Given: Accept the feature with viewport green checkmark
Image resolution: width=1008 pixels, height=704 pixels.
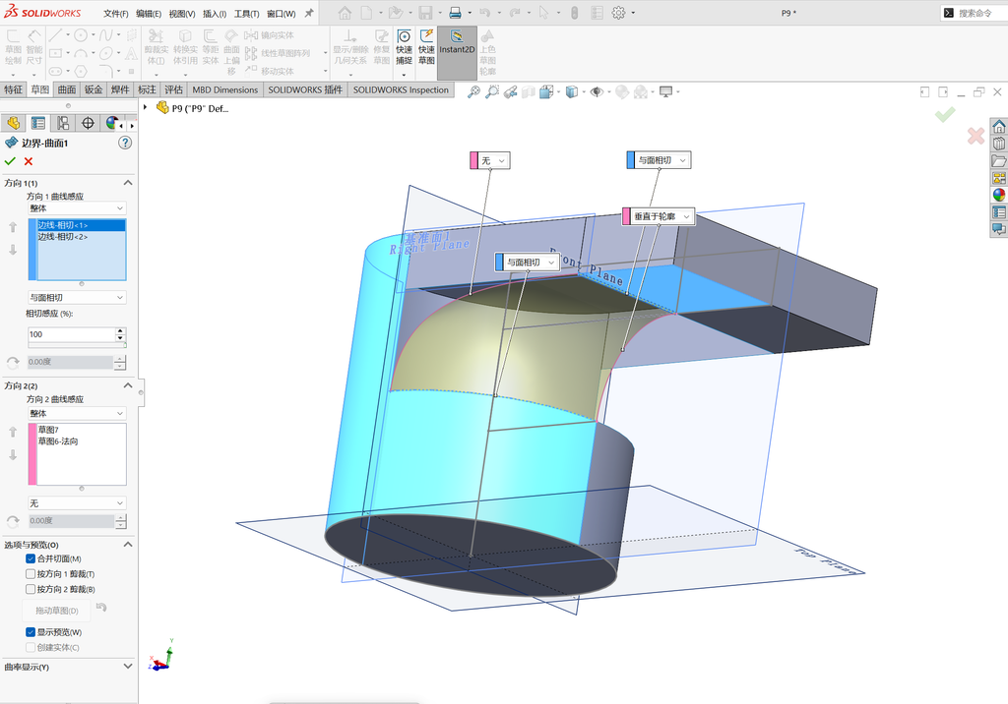Looking at the screenshot, I should coord(945,114).
